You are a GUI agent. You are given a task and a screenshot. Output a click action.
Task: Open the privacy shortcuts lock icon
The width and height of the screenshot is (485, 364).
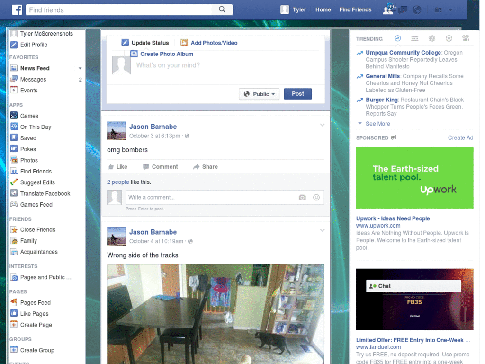coord(438,10)
